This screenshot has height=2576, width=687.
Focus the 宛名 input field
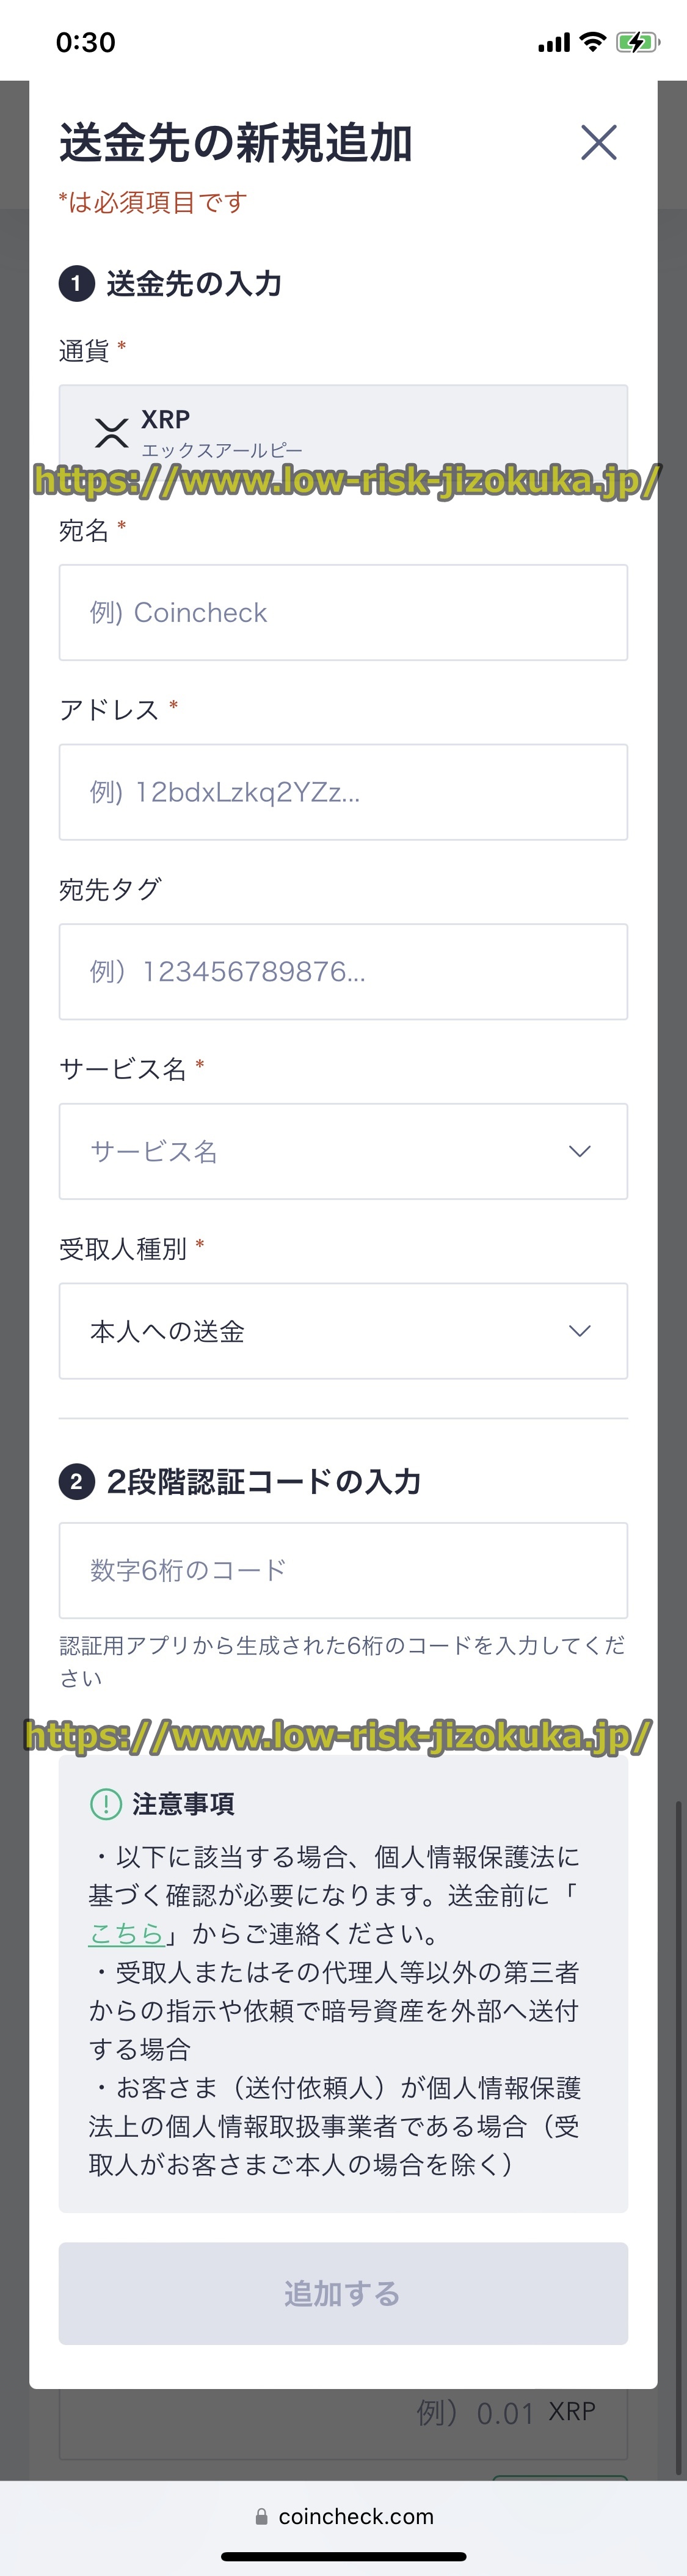[x=343, y=612]
